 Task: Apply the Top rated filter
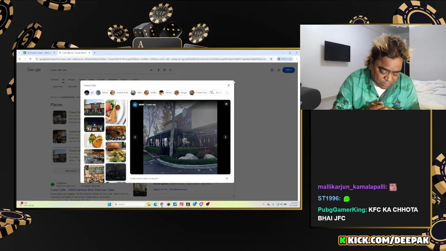(x=72, y=86)
